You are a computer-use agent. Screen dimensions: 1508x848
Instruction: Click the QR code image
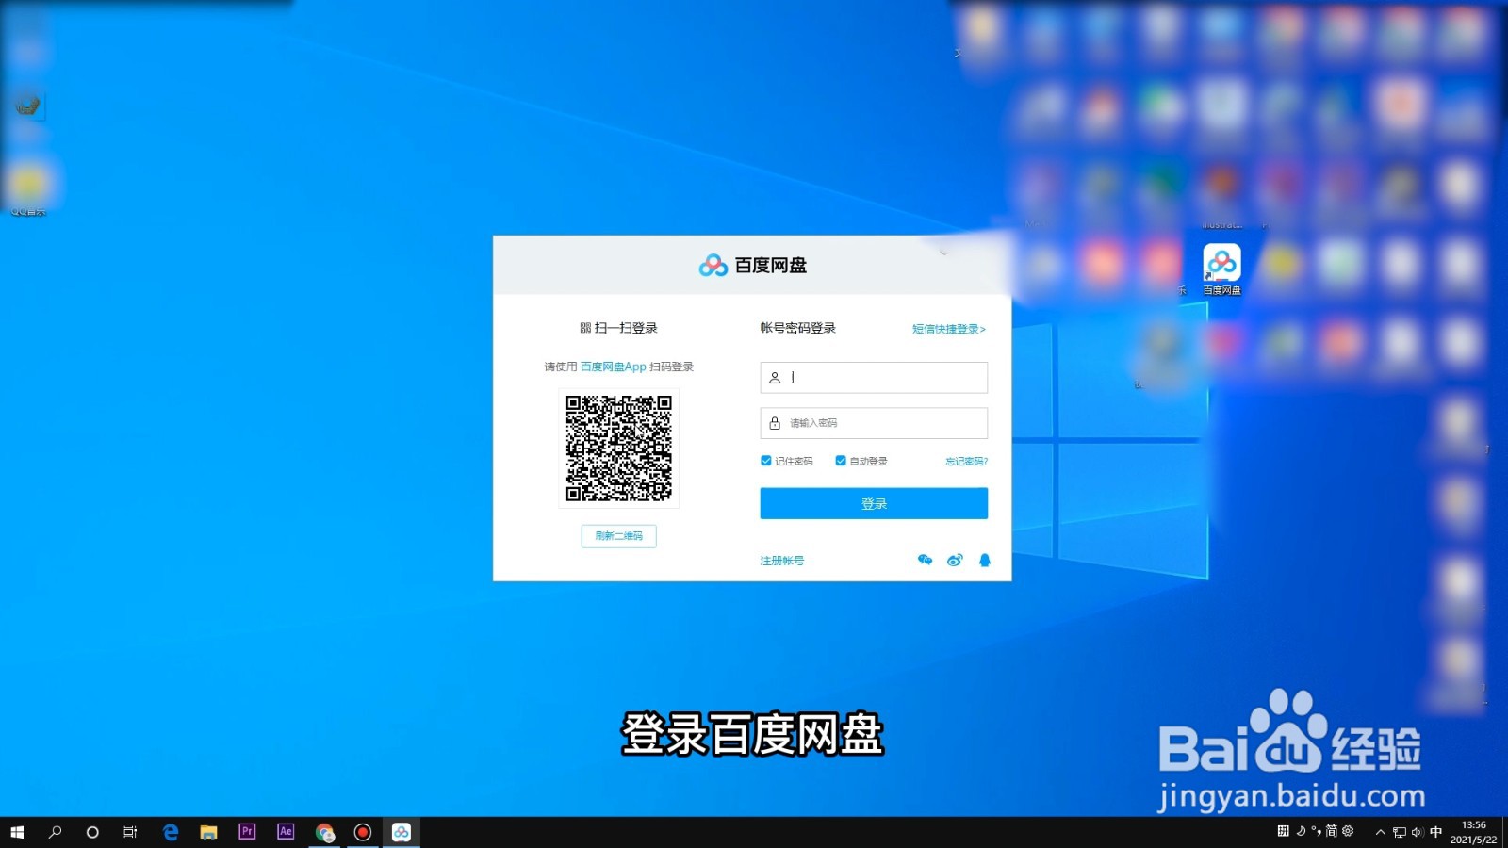619,448
